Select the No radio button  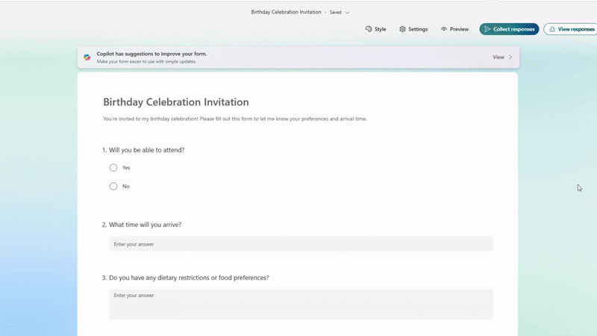tap(113, 186)
